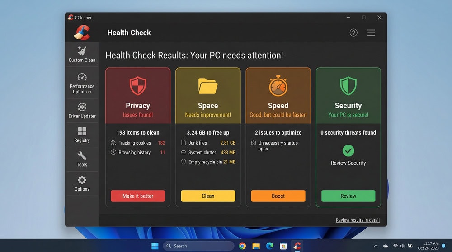
Task: Show hidden tray icons chevron
Action: [376, 246]
